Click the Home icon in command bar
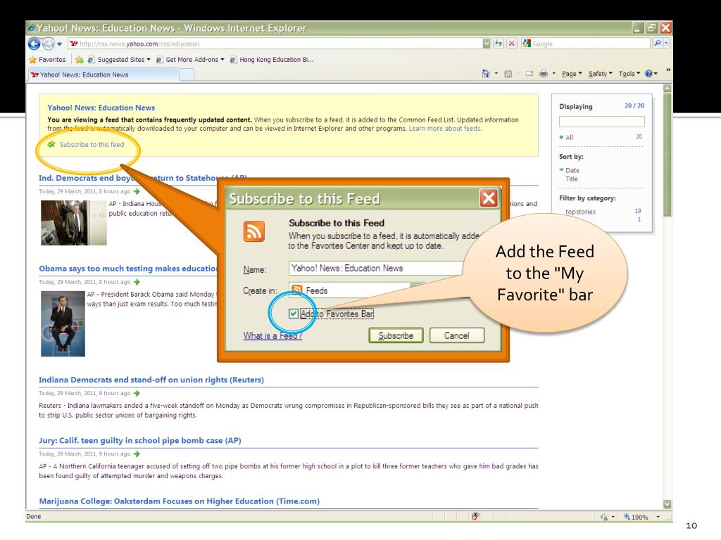The image size is (721, 540). tap(486, 73)
